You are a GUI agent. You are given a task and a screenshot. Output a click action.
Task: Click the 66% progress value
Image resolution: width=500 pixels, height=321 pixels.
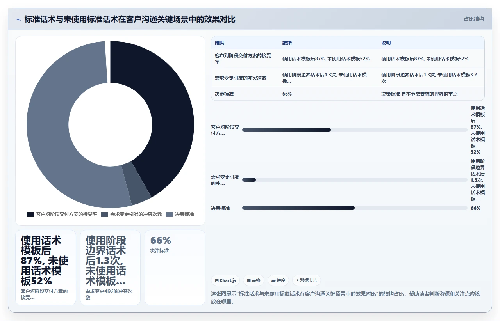pyautogui.click(x=475, y=208)
